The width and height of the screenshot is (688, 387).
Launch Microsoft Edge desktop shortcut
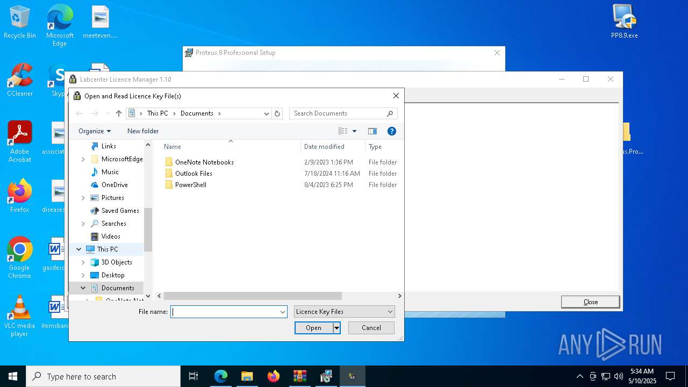(60, 25)
